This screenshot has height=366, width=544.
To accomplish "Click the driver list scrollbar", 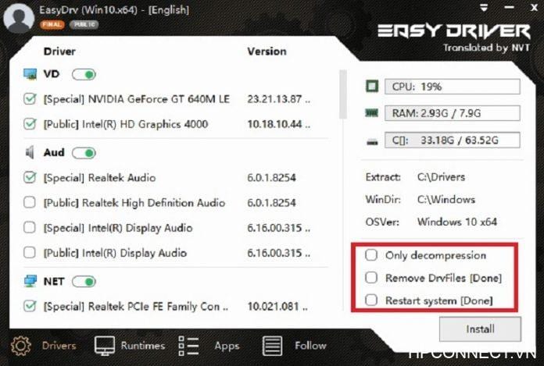I will pos(343,94).
